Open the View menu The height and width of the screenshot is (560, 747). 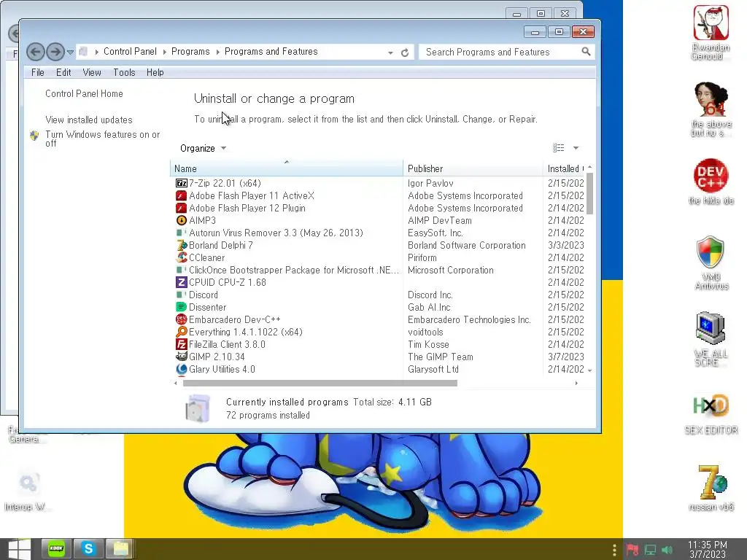point(92,72)
